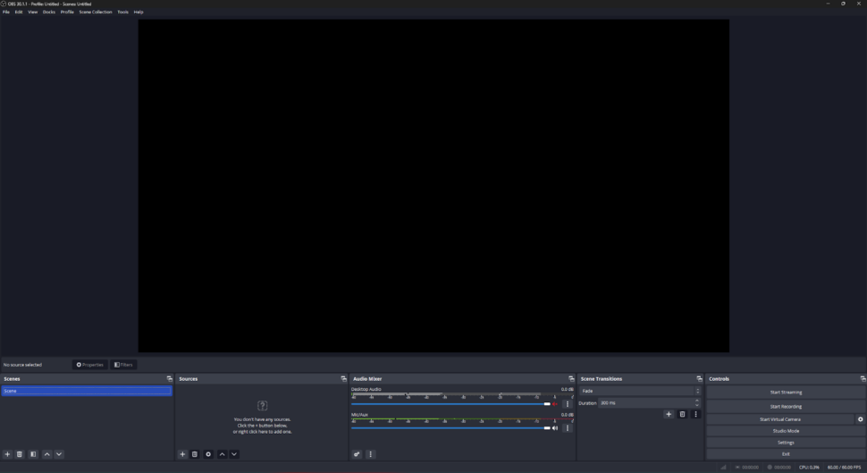Viewport: 867px width, 473px height.
Task: Open the Scene Collection menu
Action: click(96, 13)
